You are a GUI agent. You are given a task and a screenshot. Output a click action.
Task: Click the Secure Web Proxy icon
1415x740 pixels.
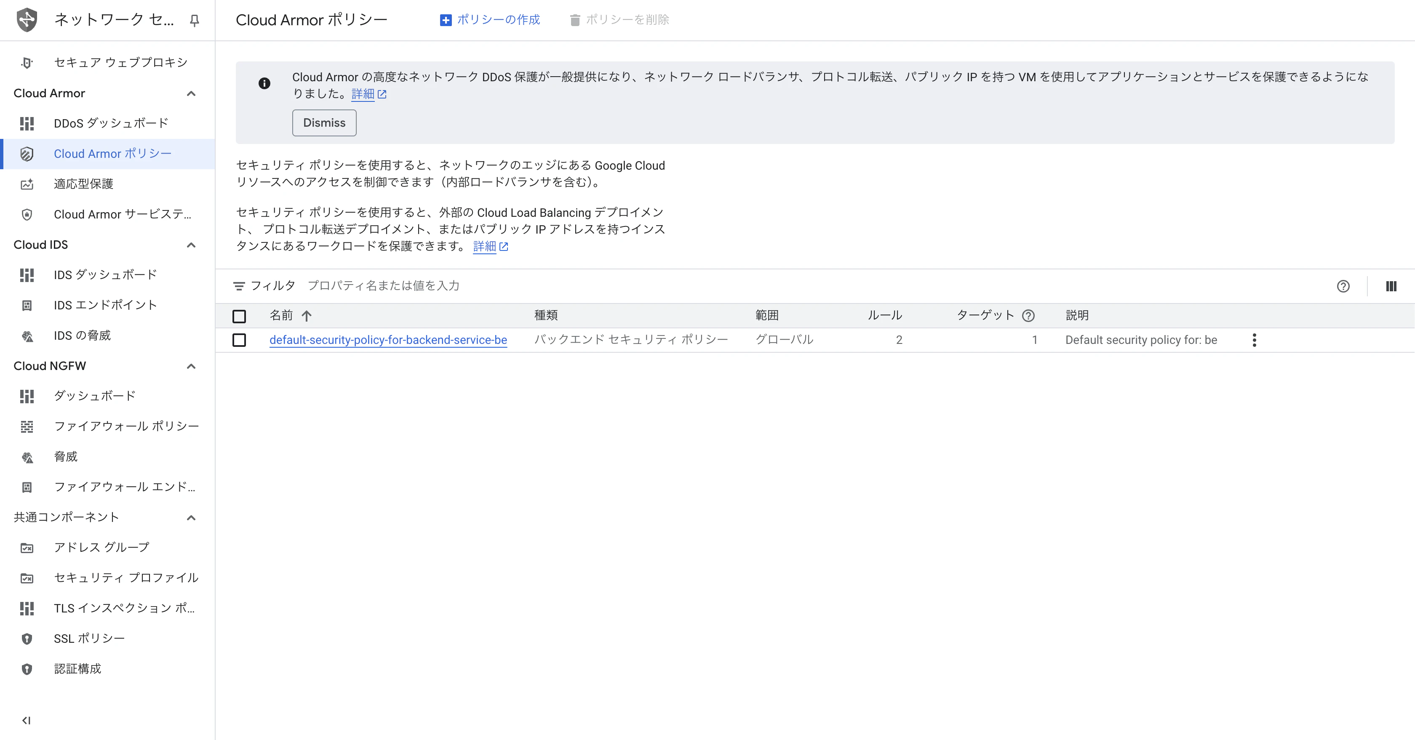pyautogui.click(x=27, y=63)
